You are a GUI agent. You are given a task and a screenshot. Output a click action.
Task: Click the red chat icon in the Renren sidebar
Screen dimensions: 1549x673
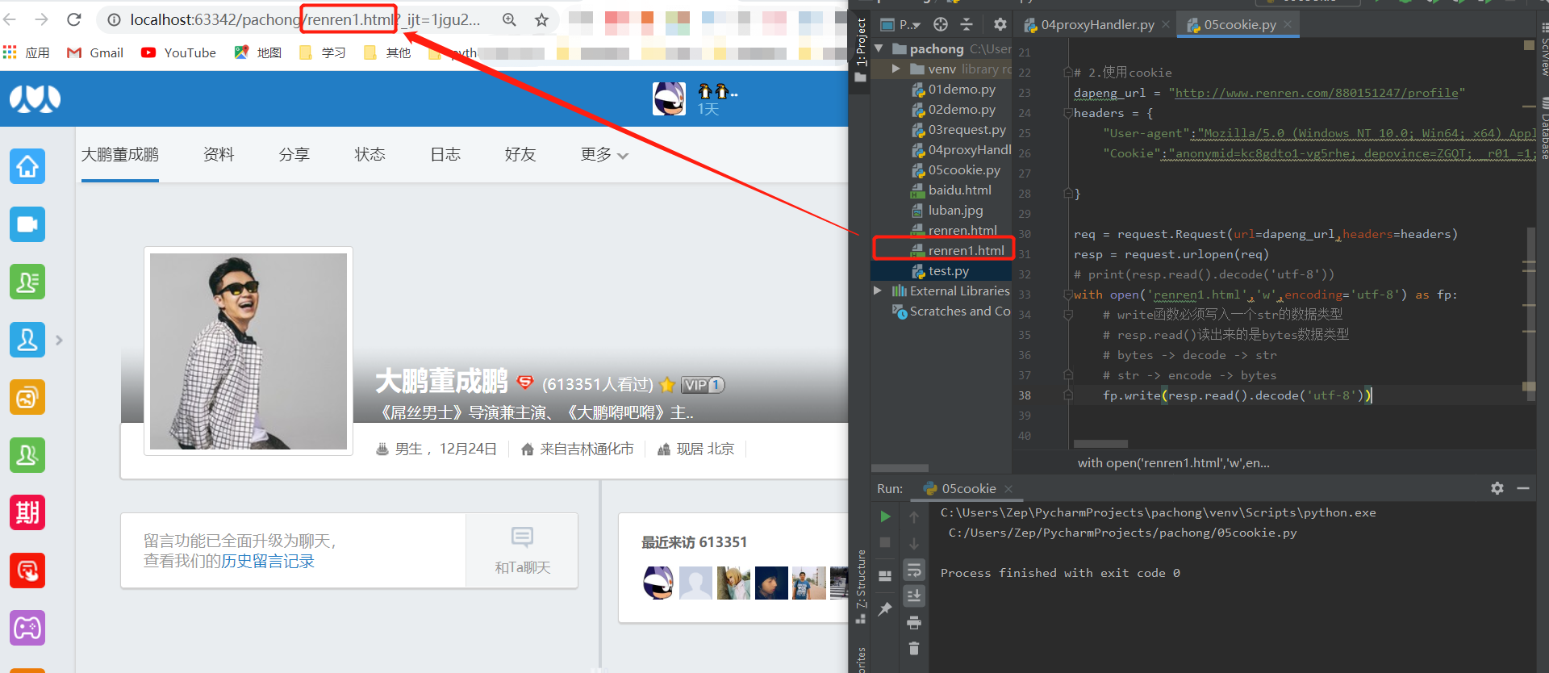coord(27,571)
